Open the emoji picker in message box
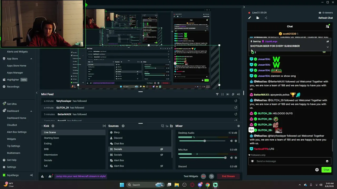The width and height of the screenshot is (337, 189). click(327, 161)
